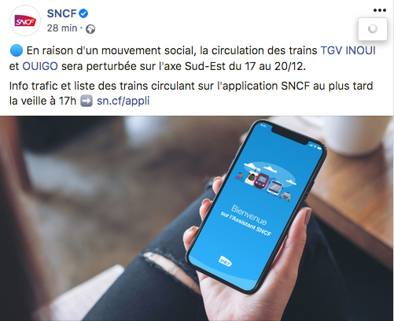
Task: Click the bus illustration on phone screen
Action: pyautogui.click(x=275, y=188)
